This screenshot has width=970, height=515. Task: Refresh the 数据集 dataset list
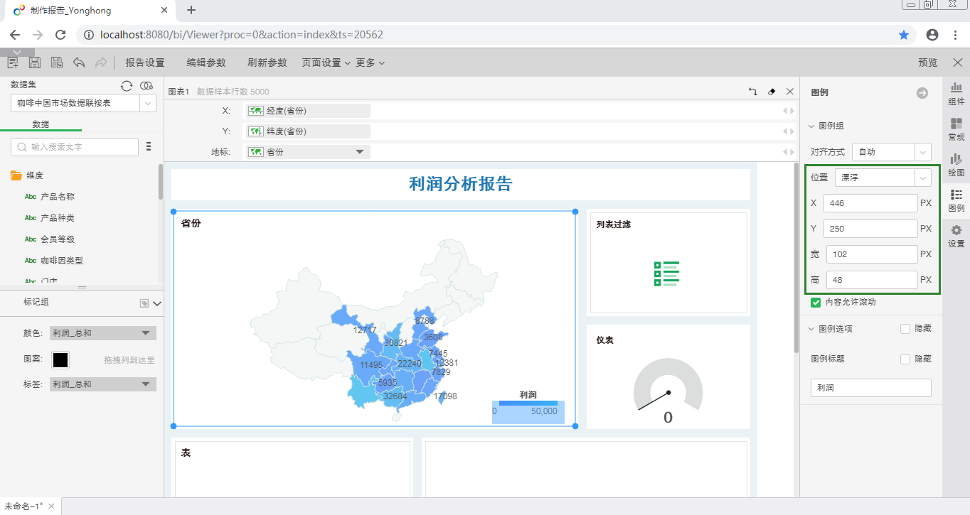pos(127,85)
